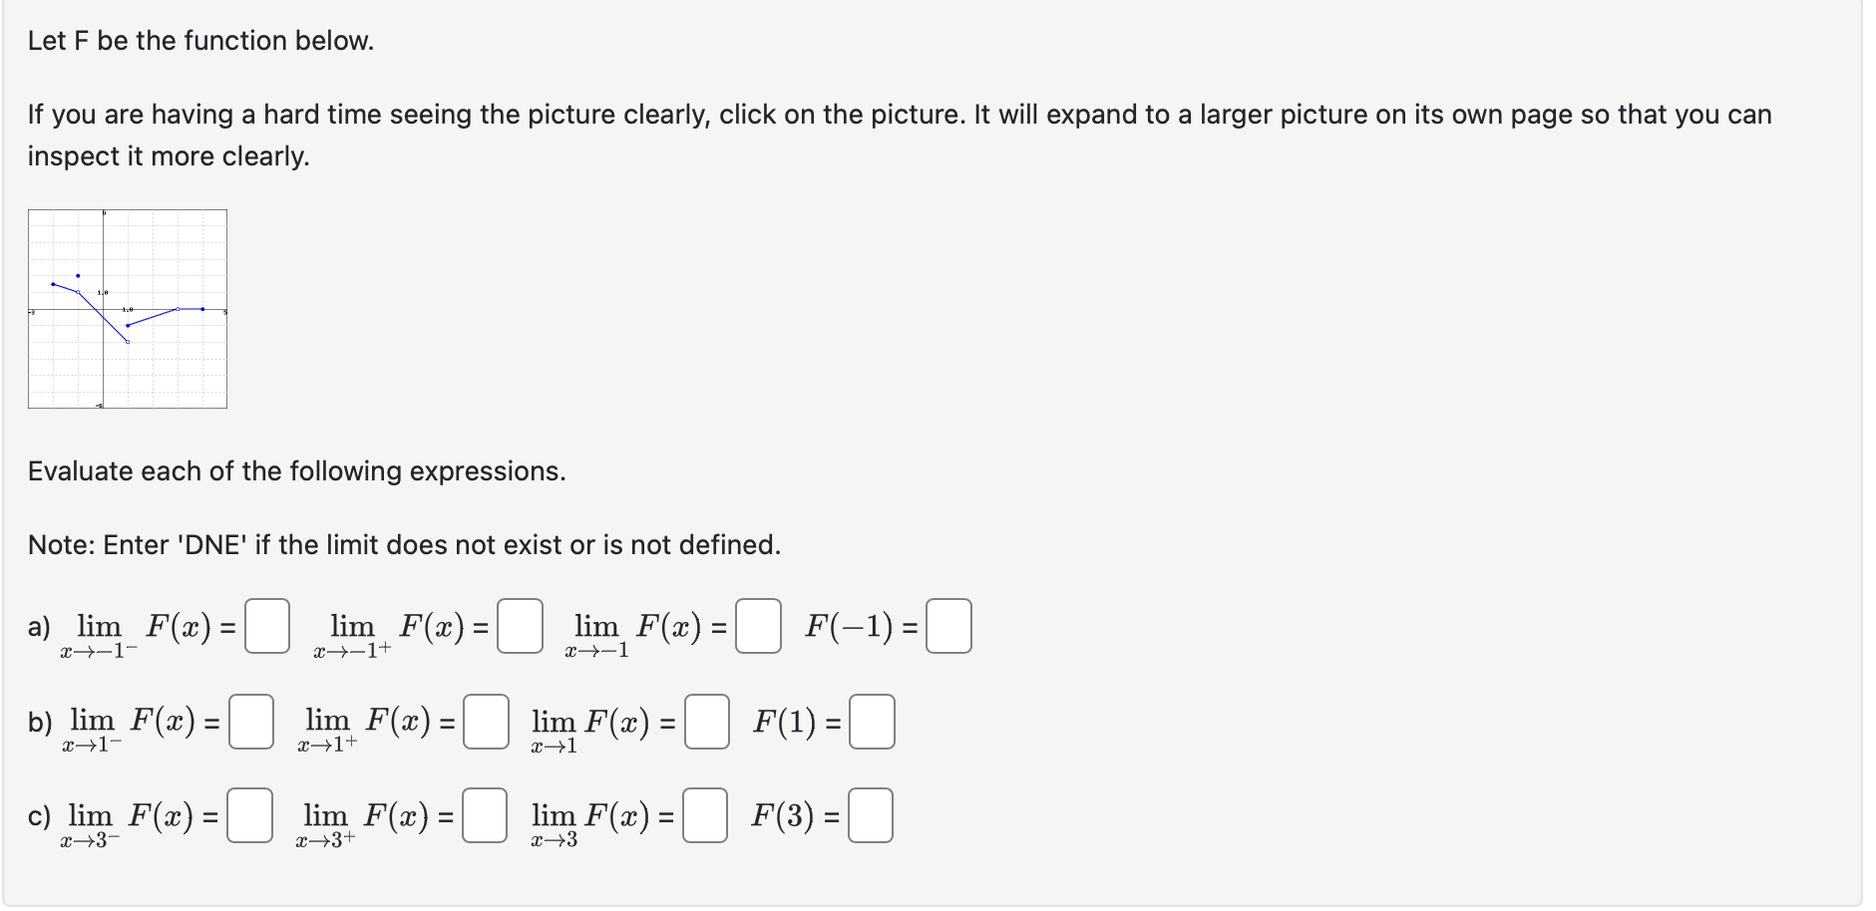Click the answer box for lim x→-1 F(x)
The image size is (1876, 911).
758,624
